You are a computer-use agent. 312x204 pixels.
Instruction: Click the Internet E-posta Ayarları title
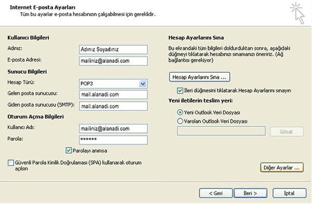[x=43, y=7]
